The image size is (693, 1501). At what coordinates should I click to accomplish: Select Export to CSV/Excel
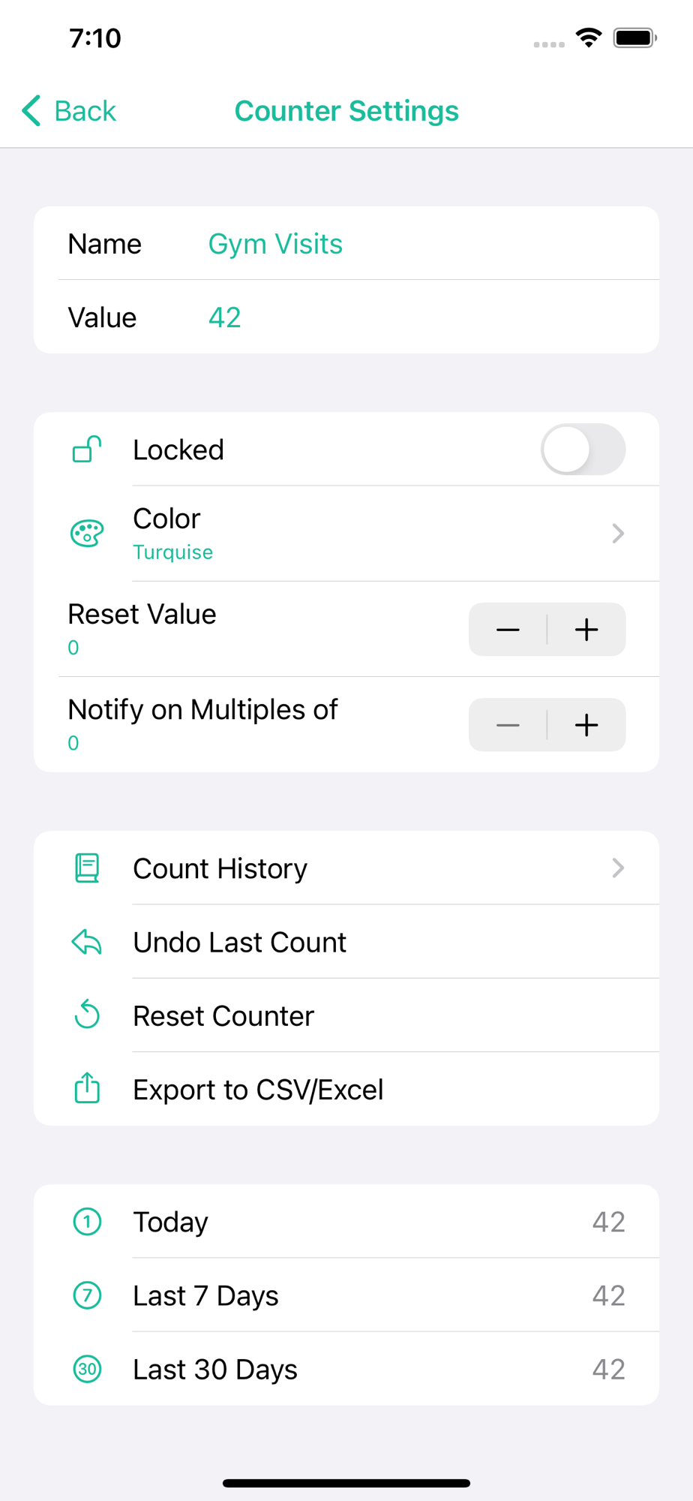(258, 1090)
